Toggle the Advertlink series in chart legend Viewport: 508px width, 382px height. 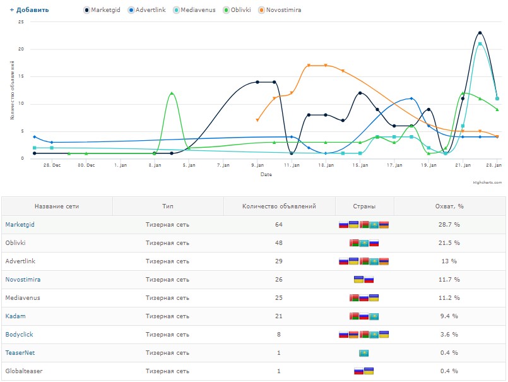[147, 10]
